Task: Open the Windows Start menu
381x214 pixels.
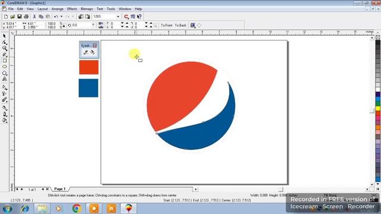Action: tap(7, 209)
